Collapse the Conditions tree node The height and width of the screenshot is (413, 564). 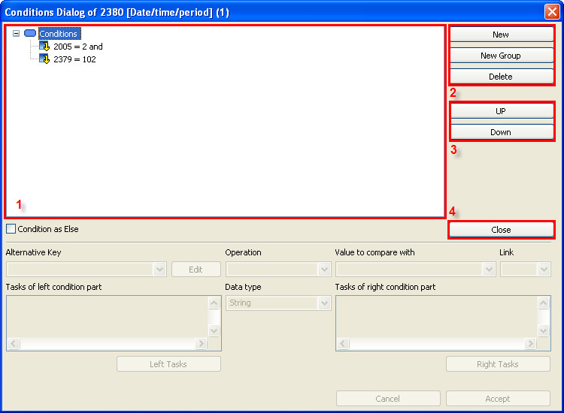point(17,34)
